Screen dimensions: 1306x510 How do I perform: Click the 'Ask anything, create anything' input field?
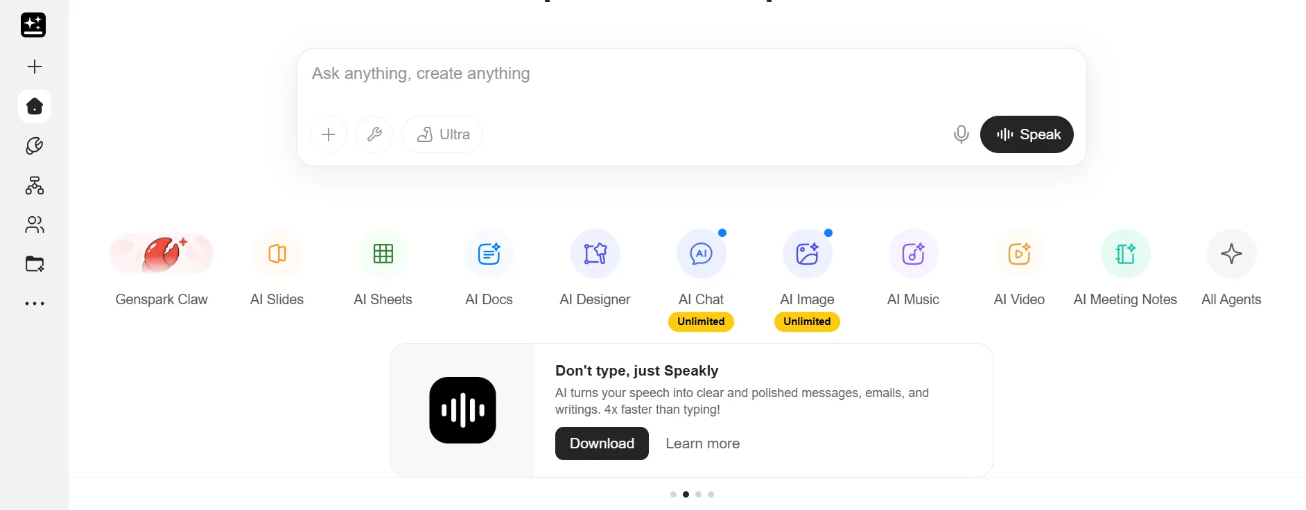[x=691, y=74]
